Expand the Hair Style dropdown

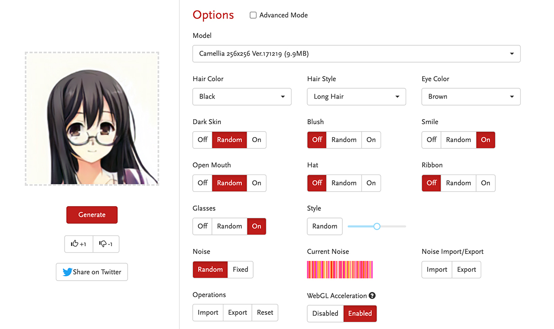click(356, 97)
